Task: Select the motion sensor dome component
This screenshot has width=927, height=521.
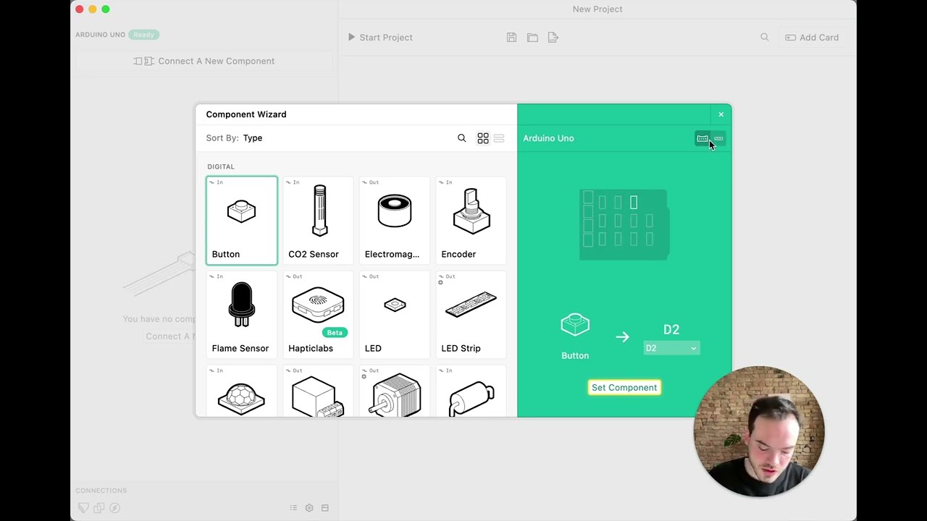Action: pyautogui.click(x=242, y=391)
